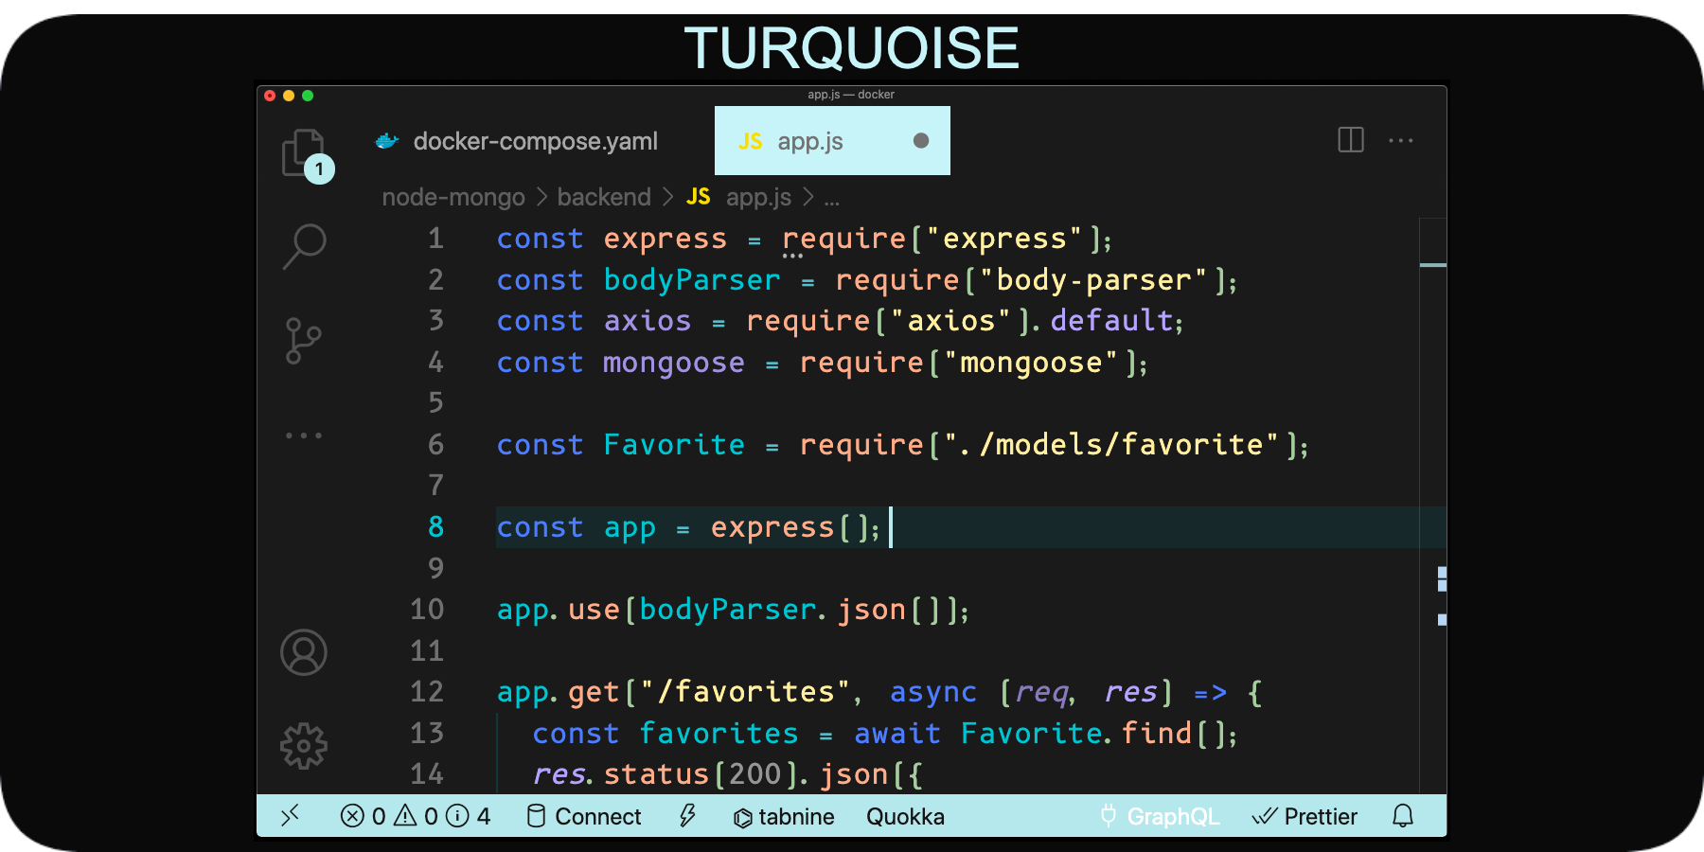Toggle the split editor layout
The height and width of the screenshot is (852, 1704).
point(1350,140)
